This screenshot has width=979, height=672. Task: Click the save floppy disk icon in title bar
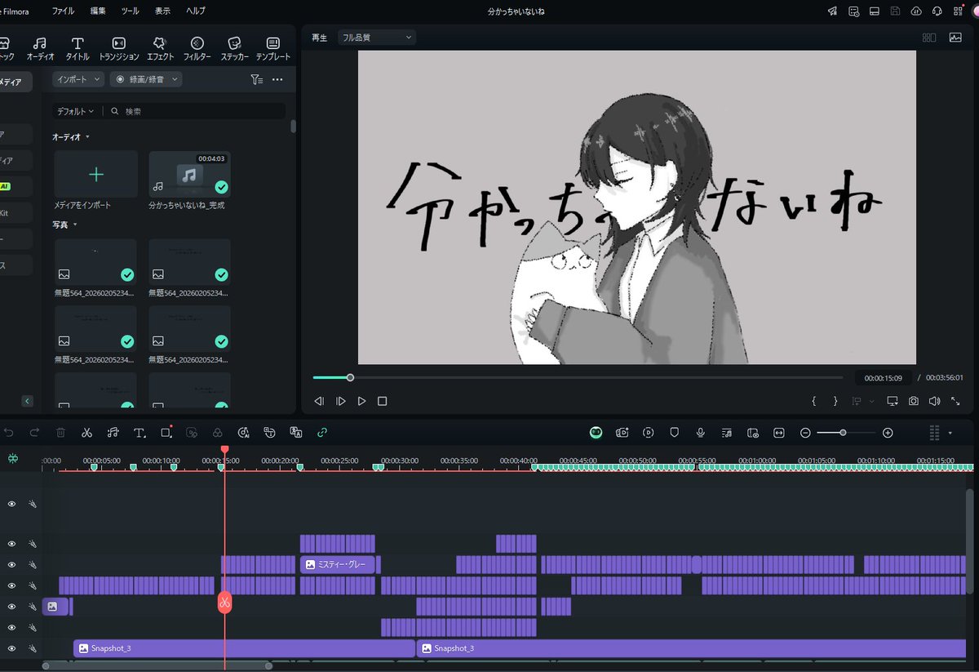click(895, 11)
